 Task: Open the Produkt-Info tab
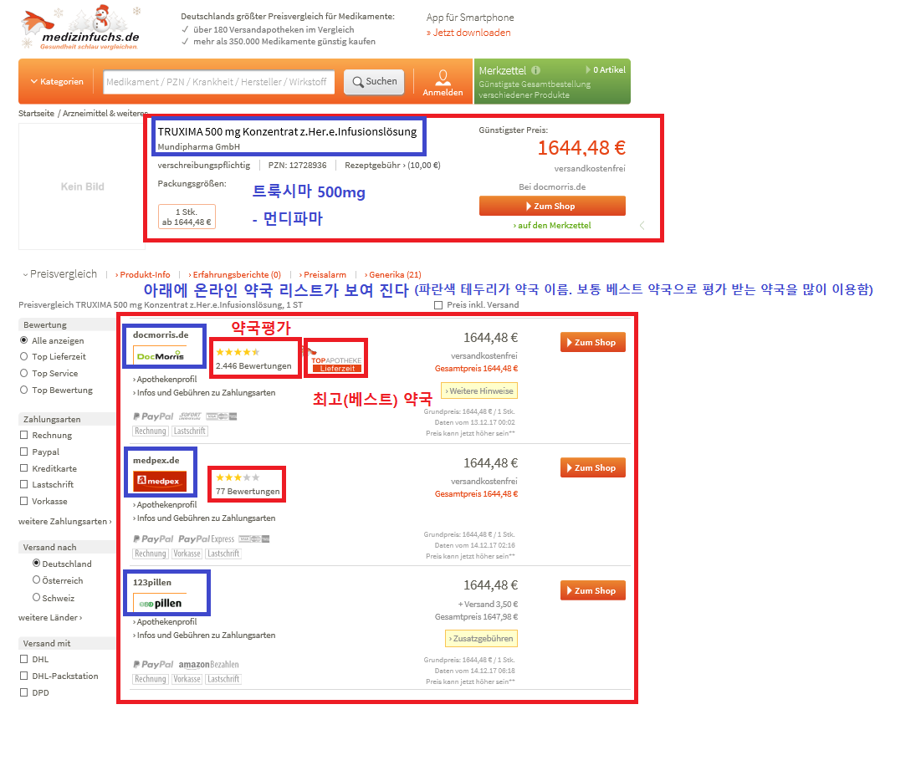(x=143, y=275)
